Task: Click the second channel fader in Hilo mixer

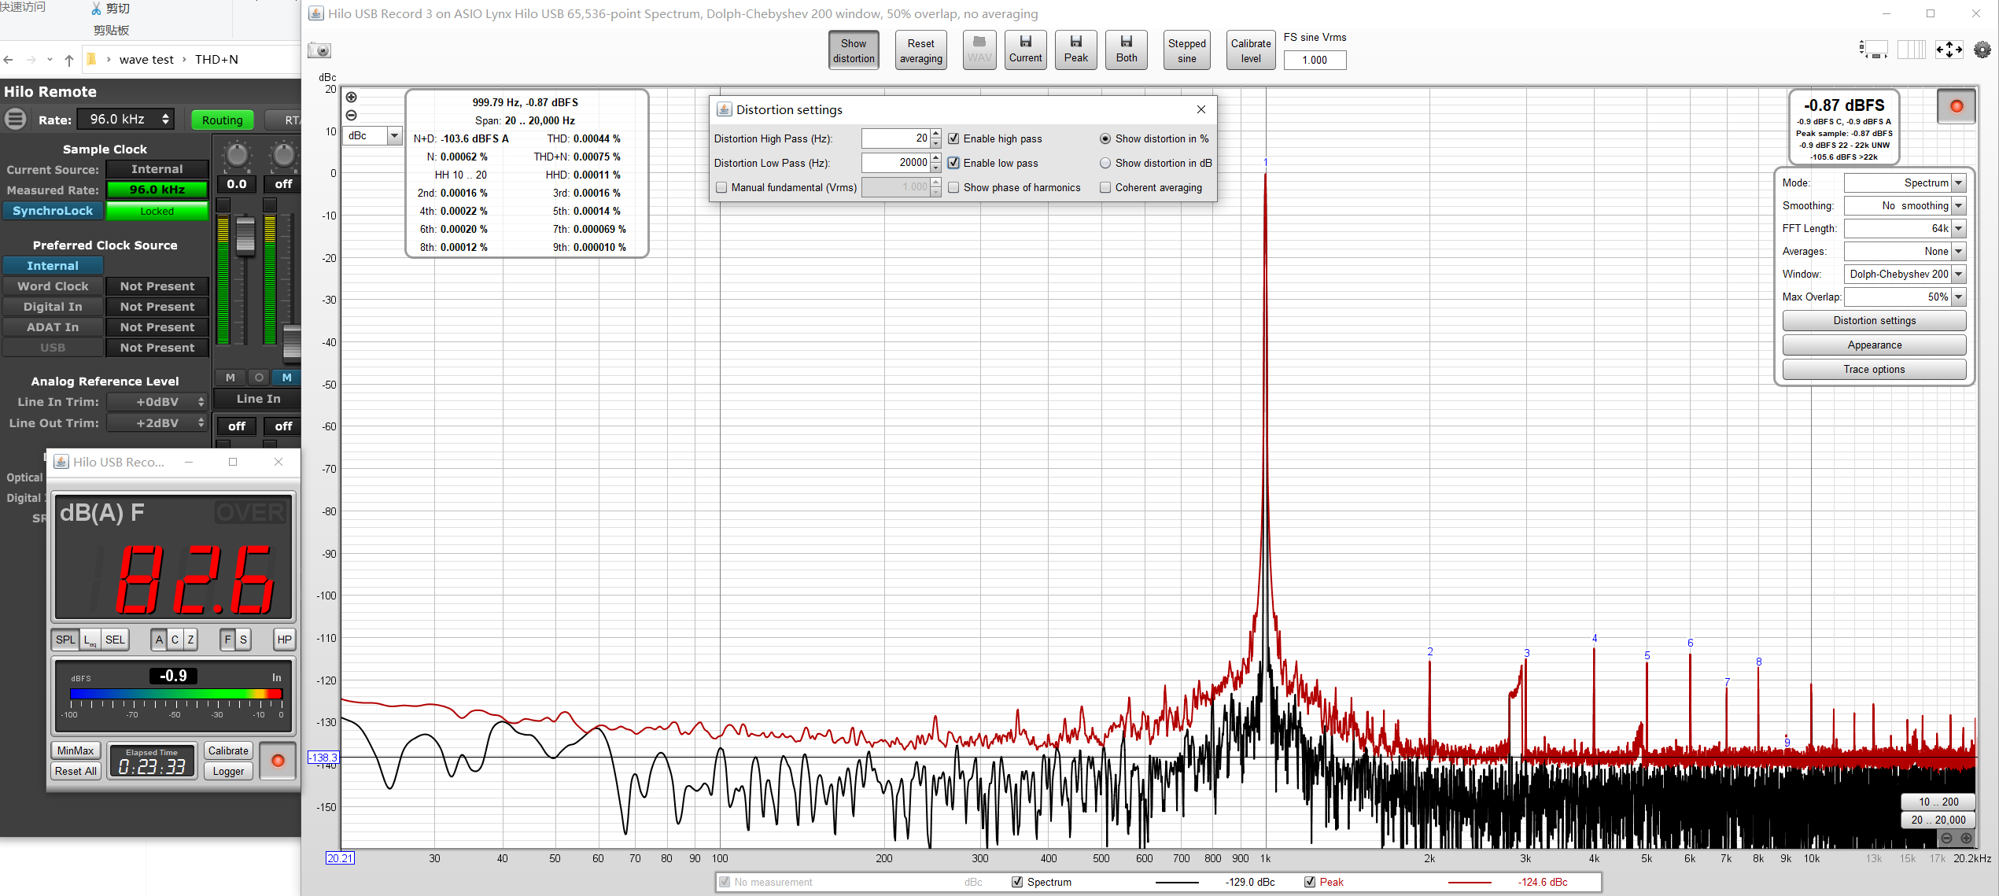Action: coord(292,343)
